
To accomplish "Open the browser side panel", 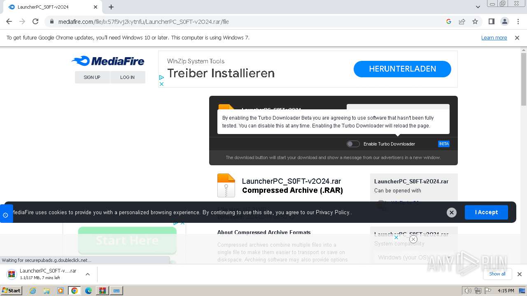I will coord(491,21).
